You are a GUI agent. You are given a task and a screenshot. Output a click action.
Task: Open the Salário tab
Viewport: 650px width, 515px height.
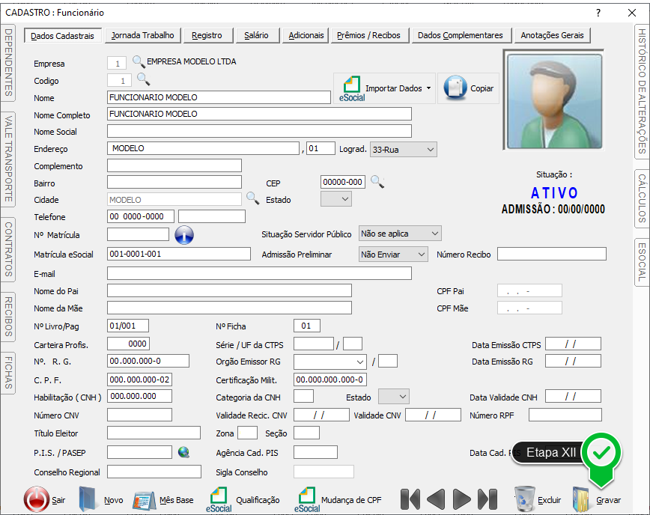point(256,35)
